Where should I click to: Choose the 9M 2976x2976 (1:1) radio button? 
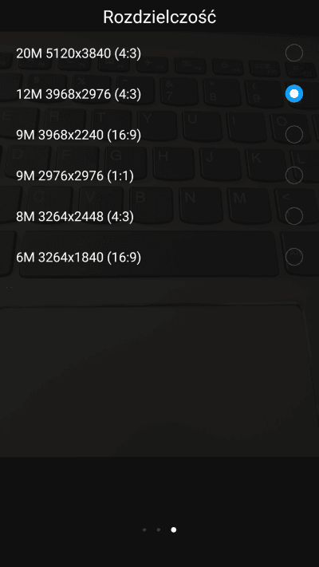coord(294,175)
